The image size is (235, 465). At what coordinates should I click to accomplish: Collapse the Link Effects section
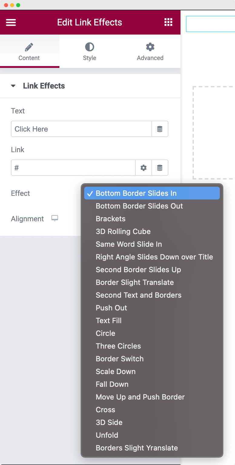pos(13,86)
